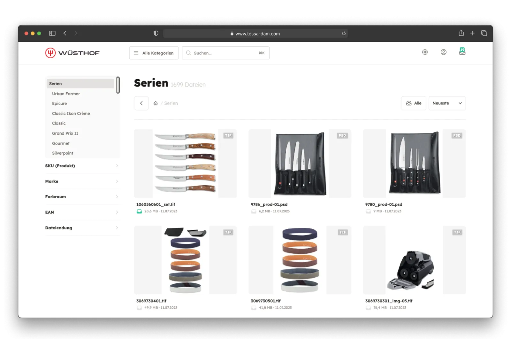This screenshot has width=511, height=339.
Task: Click the Serien sidebar list scrollbar
Action: click(118, 85)
